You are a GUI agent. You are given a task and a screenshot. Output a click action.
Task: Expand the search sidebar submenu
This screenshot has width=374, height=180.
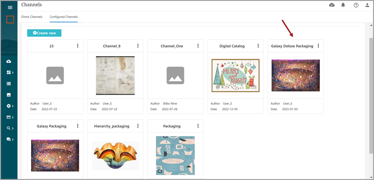pyautogui.click(x=10, y=128)
